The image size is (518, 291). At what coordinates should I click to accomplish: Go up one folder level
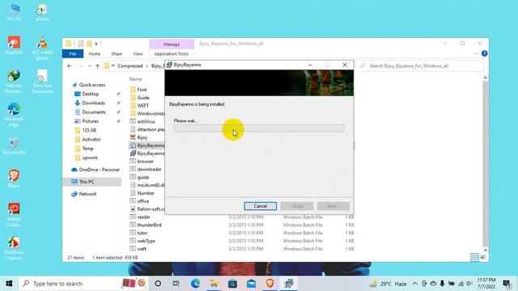click(97, 66)
